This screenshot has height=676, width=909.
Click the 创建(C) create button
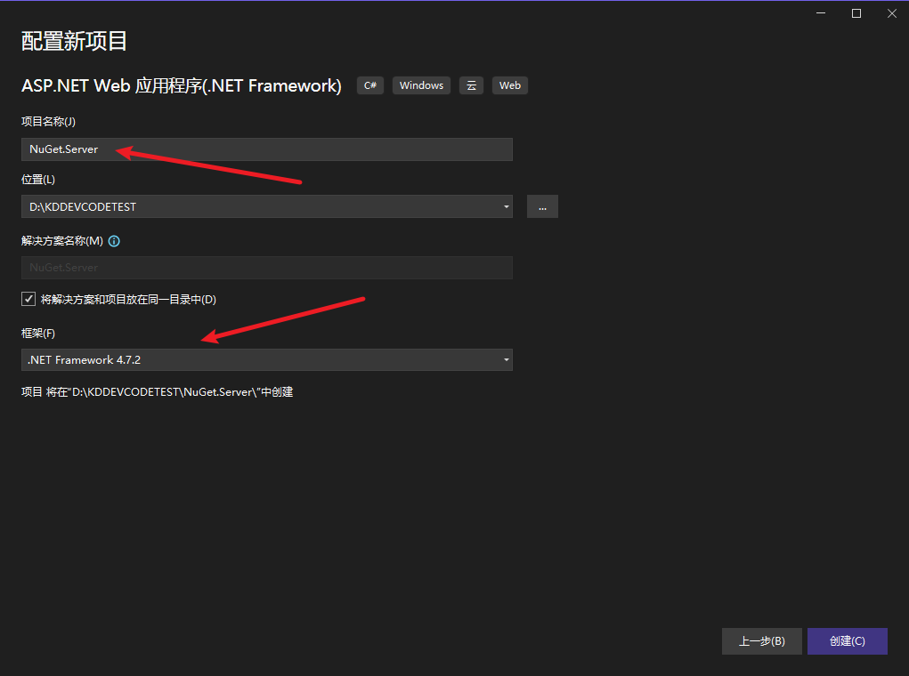(847, 641)
